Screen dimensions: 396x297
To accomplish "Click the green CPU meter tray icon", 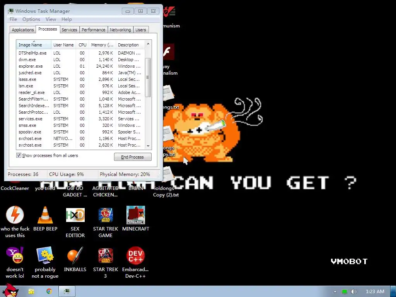I will coord(344,292).
